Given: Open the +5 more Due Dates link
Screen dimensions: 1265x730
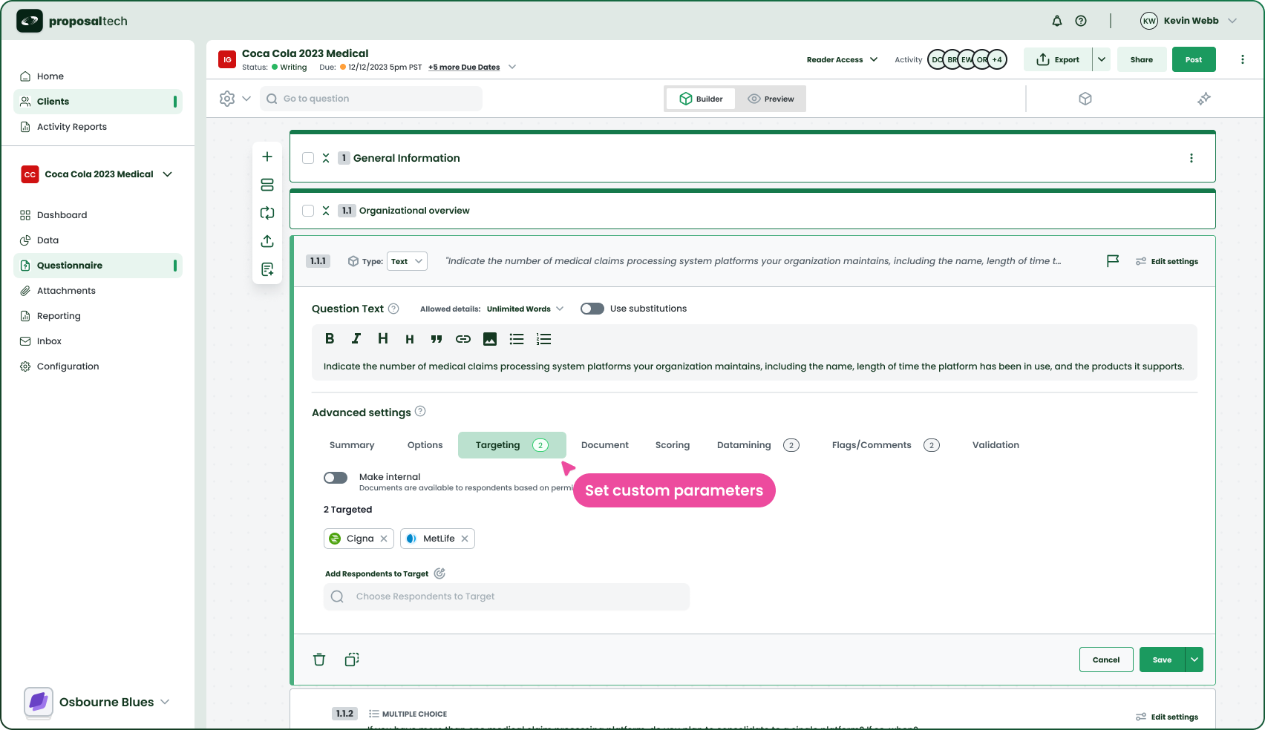Looking at the screenshot, I should click(x=464, y=67).
